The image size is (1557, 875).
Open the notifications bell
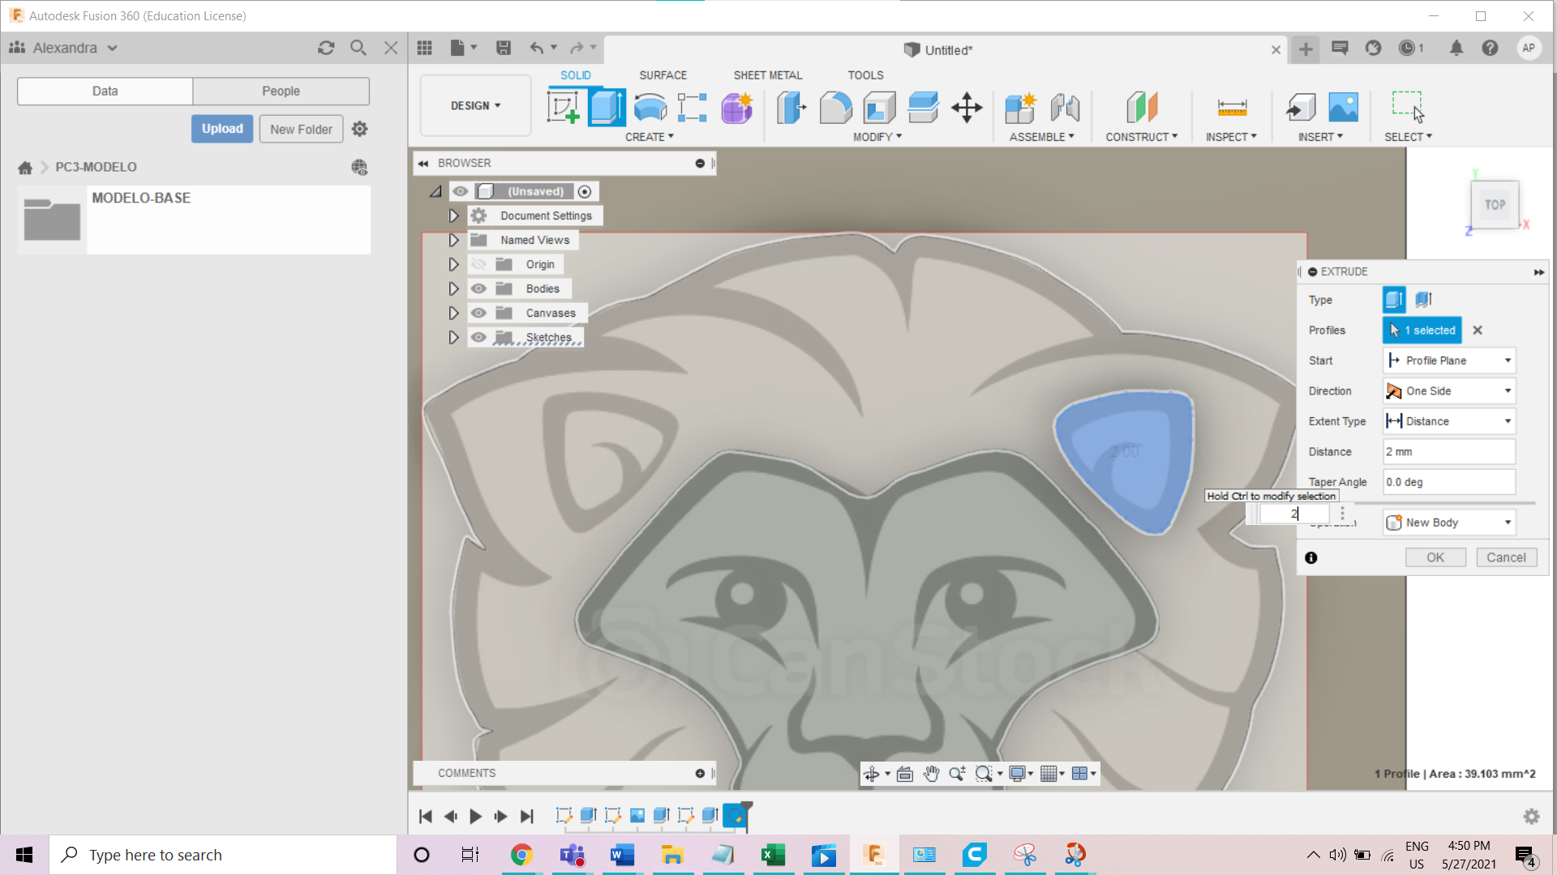point(1456,48)
